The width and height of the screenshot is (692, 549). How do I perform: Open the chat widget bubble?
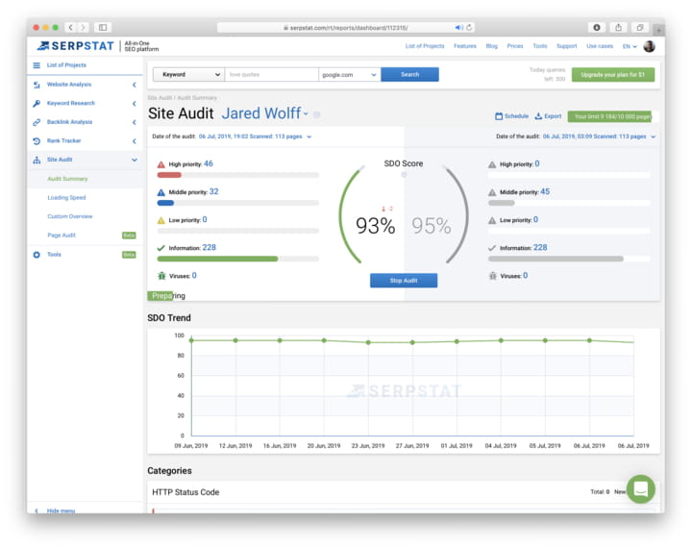(641, 488)
